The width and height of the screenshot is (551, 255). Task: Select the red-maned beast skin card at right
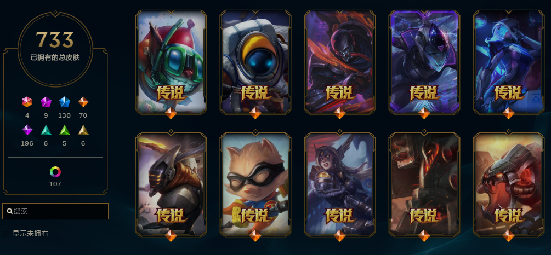508,184
